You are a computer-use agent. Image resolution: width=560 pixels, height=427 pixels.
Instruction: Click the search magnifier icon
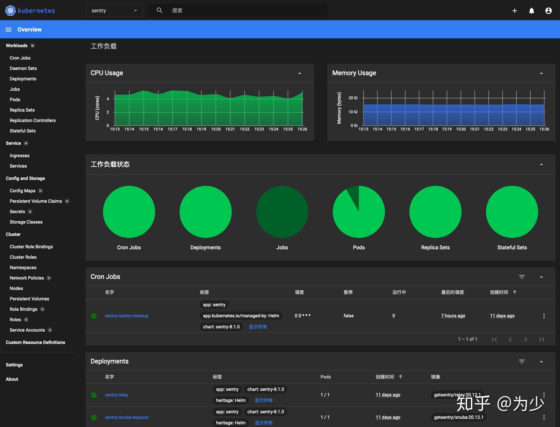click(x=159, y=10)
